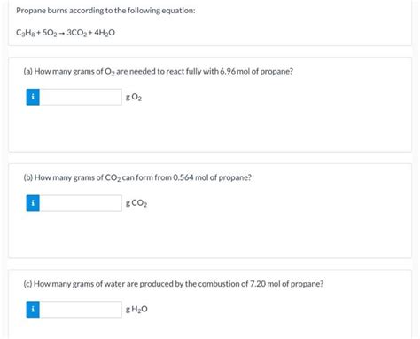Click the 3CO2 term in the equation

click(76, 33)
